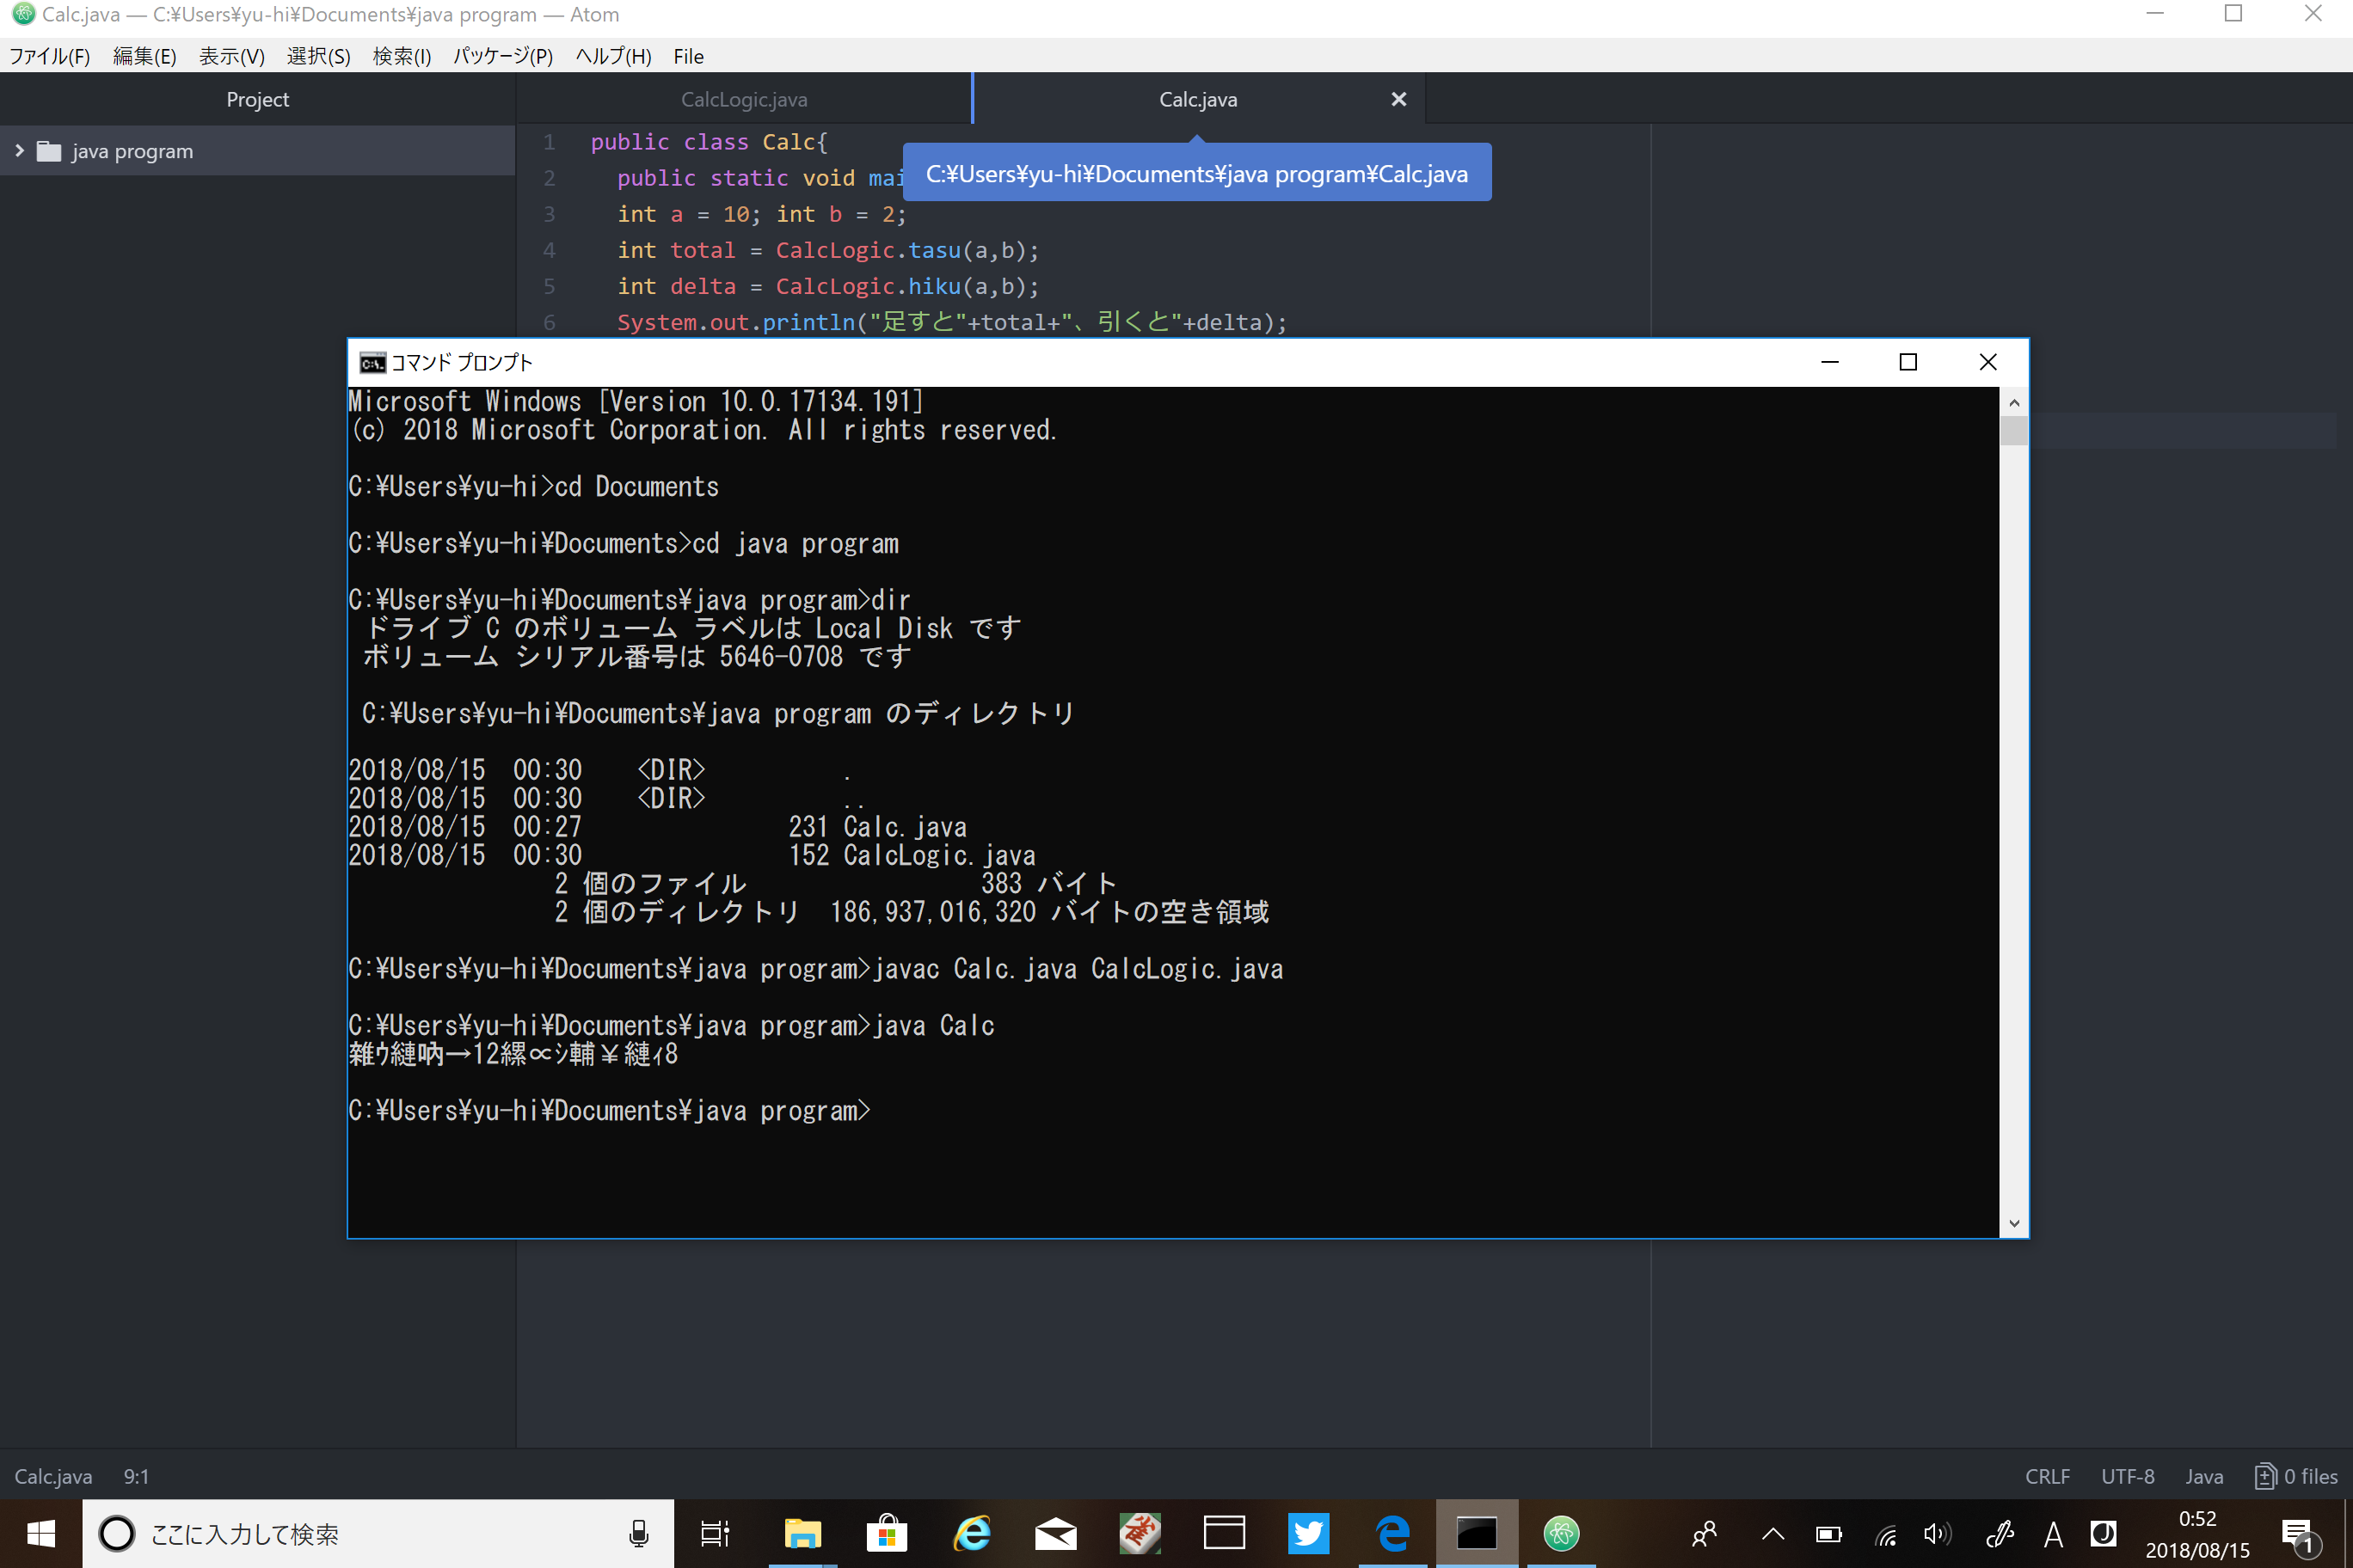Viewport: 2353px width, 1568px height.
Task: Focus the ここに入力して検索 search box
Action: coord(378,1533)
